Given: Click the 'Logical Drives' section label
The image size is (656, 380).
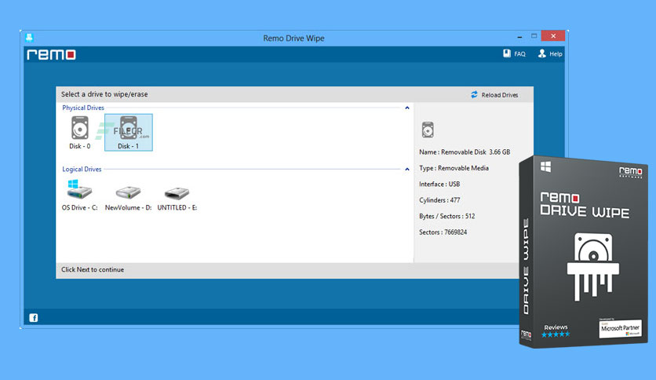Looking at the screenshot, I should 82,169.
